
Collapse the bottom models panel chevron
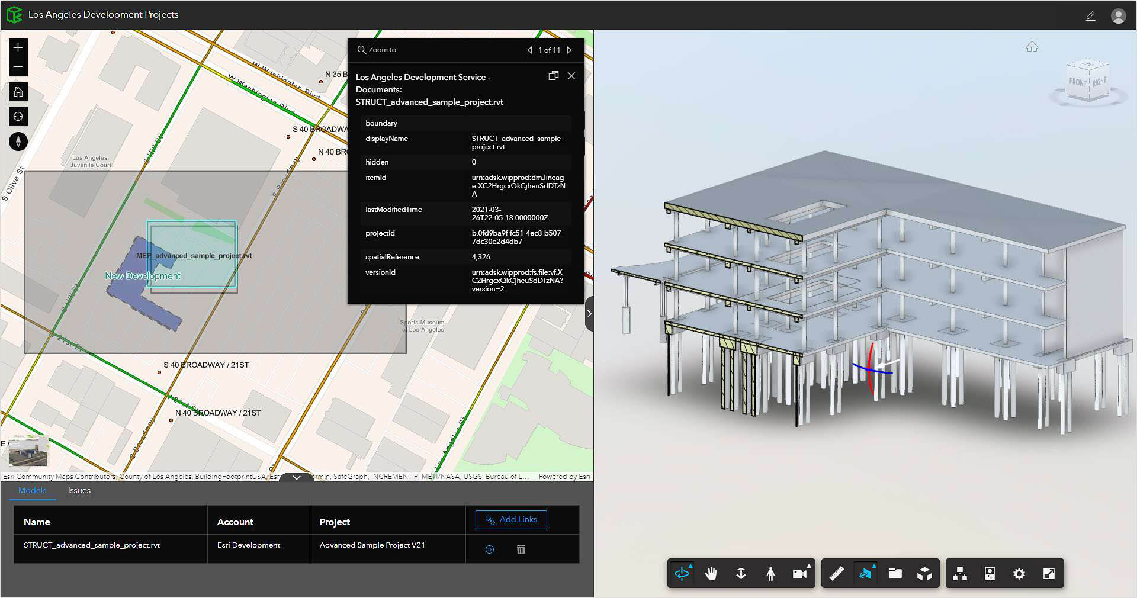tap(297, 477)
